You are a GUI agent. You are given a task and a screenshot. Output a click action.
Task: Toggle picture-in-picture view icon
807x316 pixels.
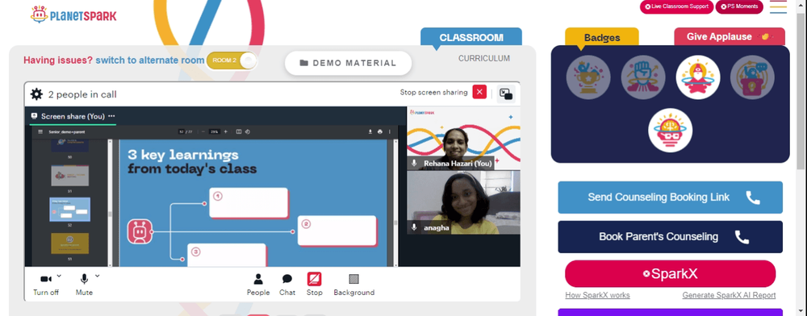click(x=506, y=94)
